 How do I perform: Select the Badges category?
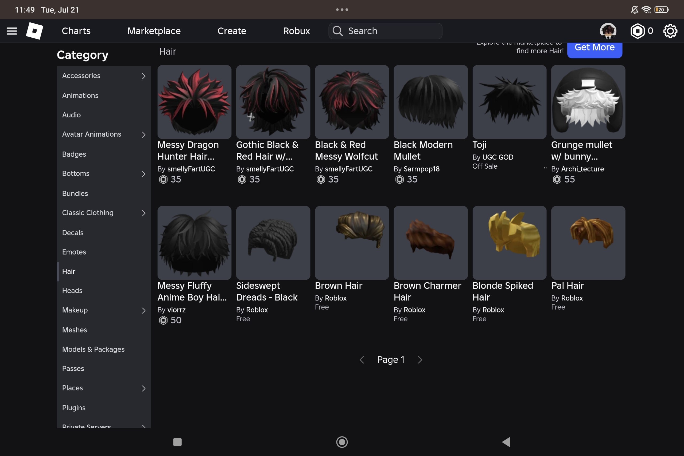(104, 154)
